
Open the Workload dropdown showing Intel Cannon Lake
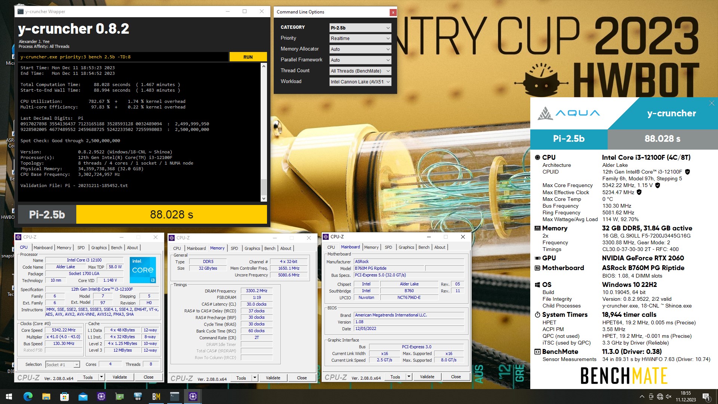(360, 82)
